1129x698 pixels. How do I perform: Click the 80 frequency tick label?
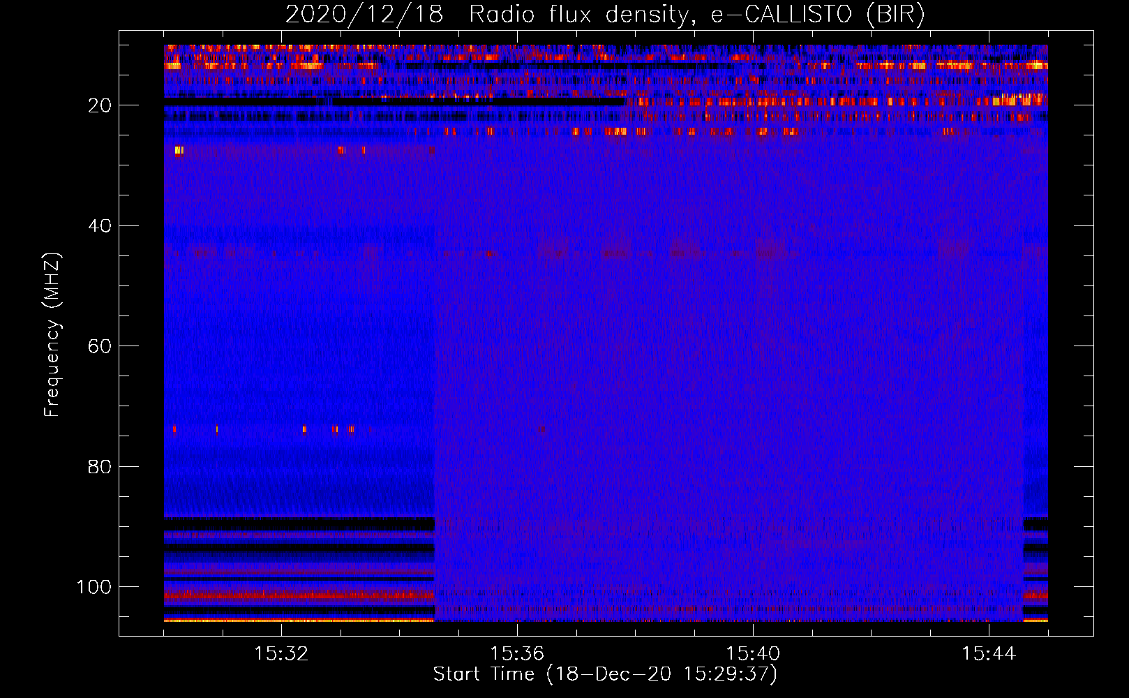point(100,466)
